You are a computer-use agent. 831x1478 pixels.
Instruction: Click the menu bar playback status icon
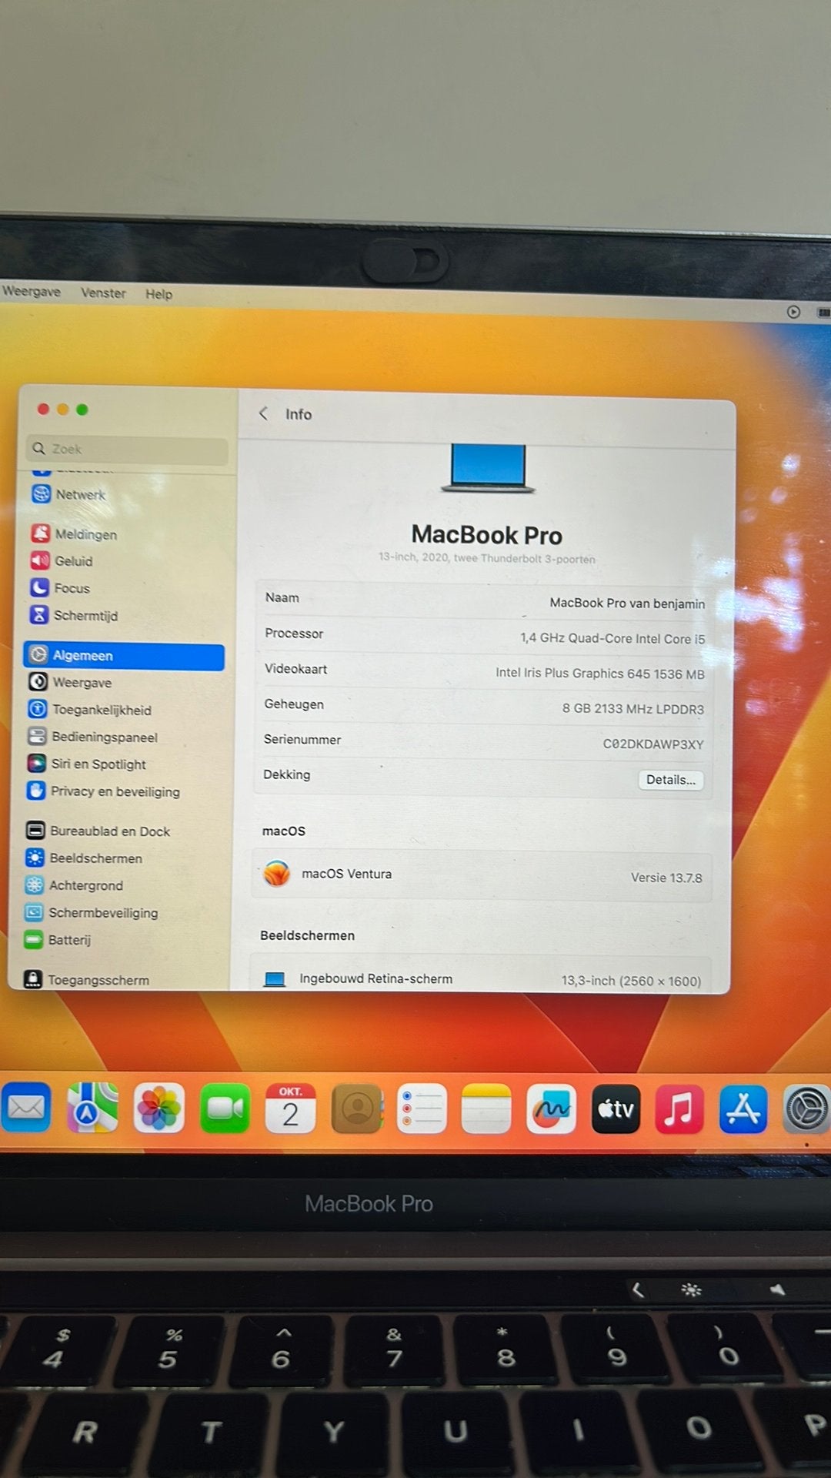794,312
